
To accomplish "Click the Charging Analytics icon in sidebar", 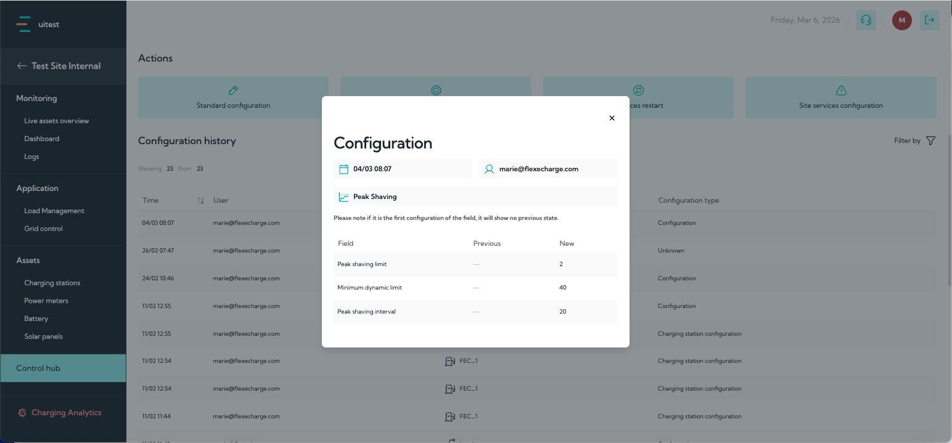I will coord(22,413).
